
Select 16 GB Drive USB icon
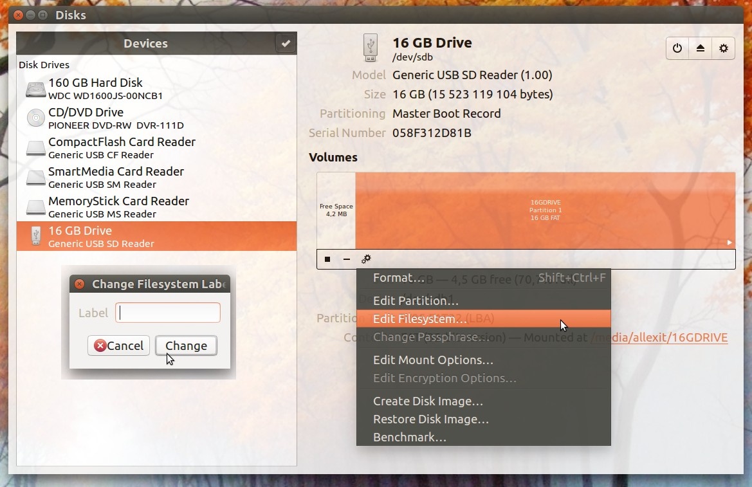pyautogui.click(x=35, y=236)
